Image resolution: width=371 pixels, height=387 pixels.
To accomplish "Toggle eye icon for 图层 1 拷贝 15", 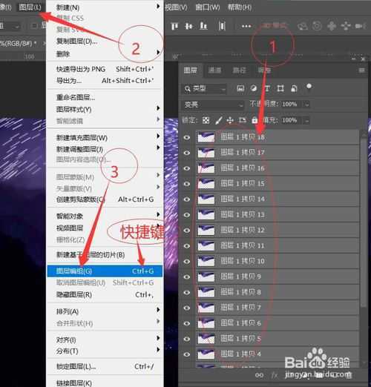I will (187, 184).
